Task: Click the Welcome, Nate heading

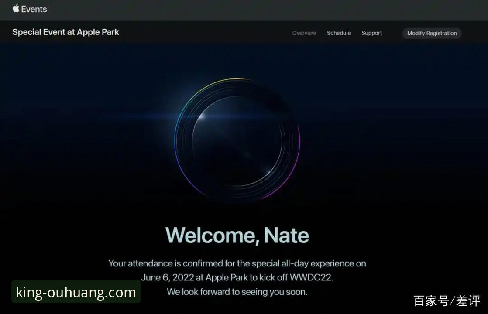Action: (x=237, y=235)
